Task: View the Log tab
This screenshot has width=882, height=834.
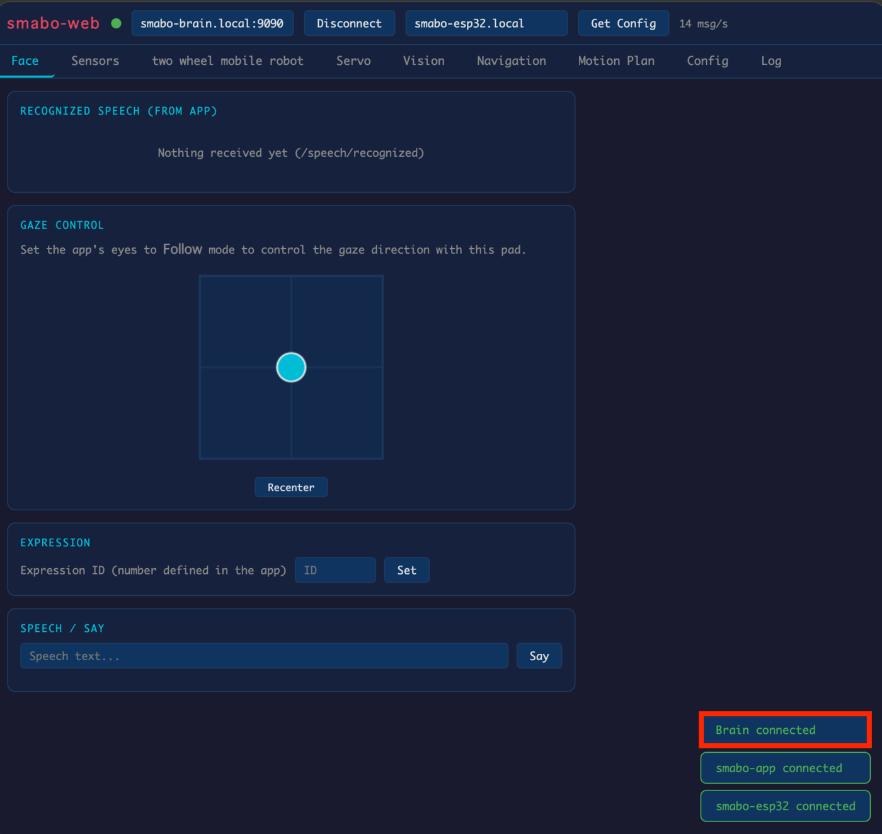Action: tap(771, 61)
